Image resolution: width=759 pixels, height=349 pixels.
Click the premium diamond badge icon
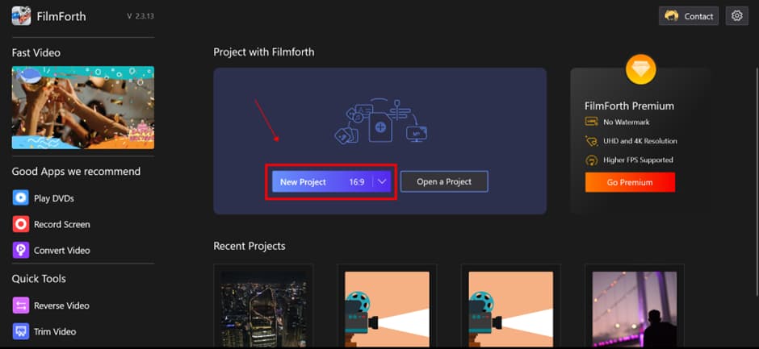[640, 69]
